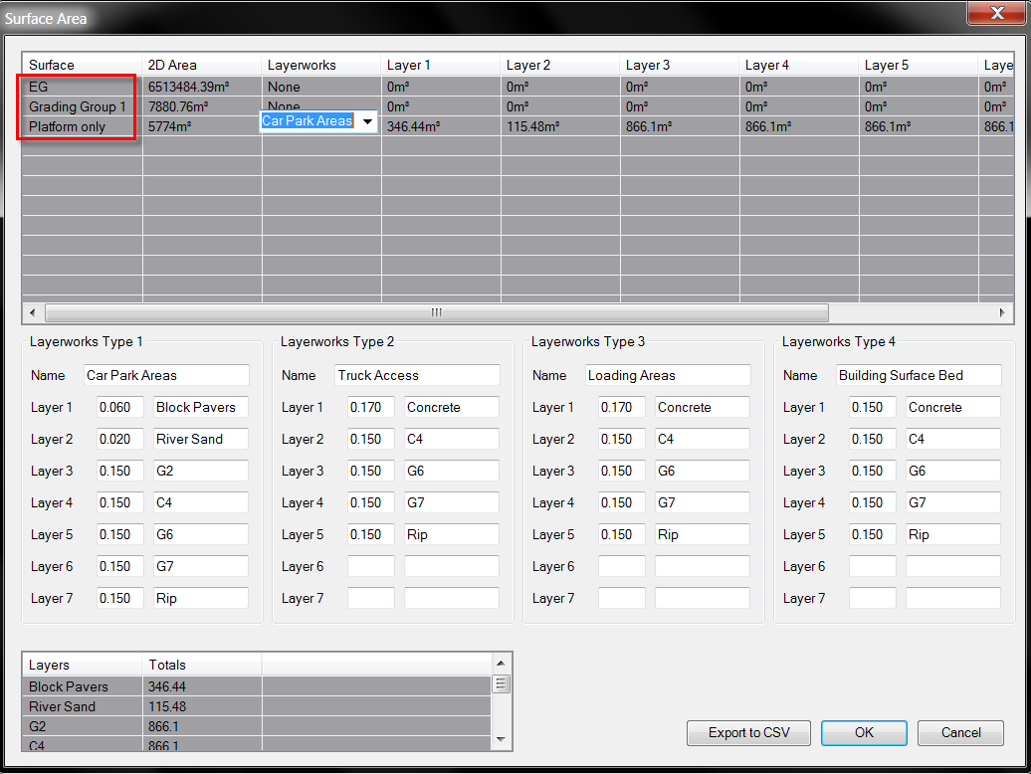Open the Car Park Areas layerworks dropdown
This screenshot has height=774, width=1031.
point(367,121)
